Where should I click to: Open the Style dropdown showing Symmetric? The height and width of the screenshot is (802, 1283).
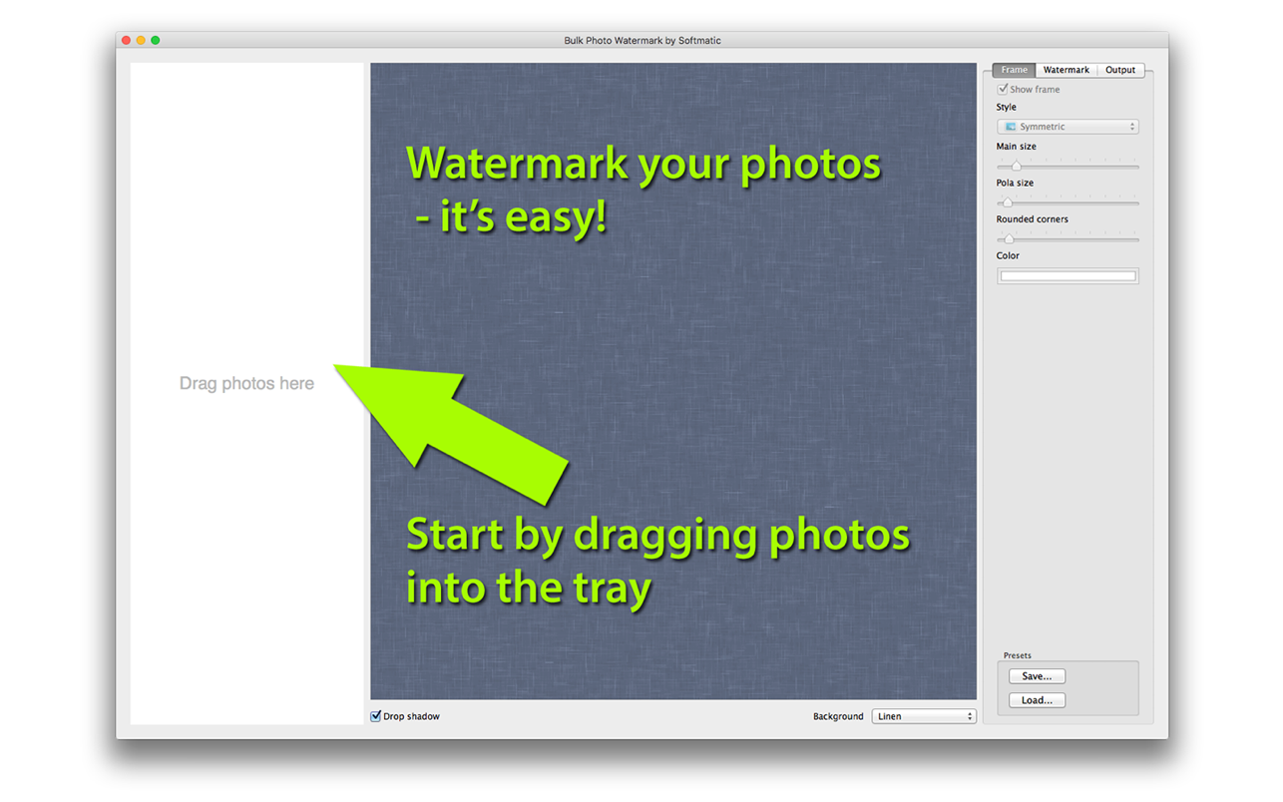pyautogui.click(x=1068, y=127)
